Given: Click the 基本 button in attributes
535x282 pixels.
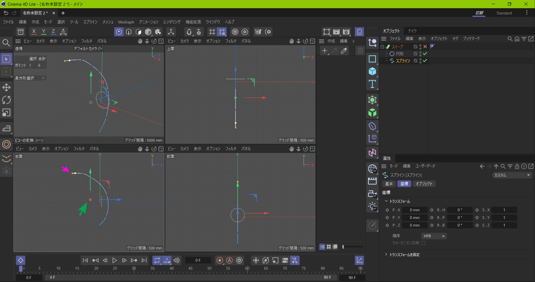Looking at the screenshot, I should [x=389, y=184].
